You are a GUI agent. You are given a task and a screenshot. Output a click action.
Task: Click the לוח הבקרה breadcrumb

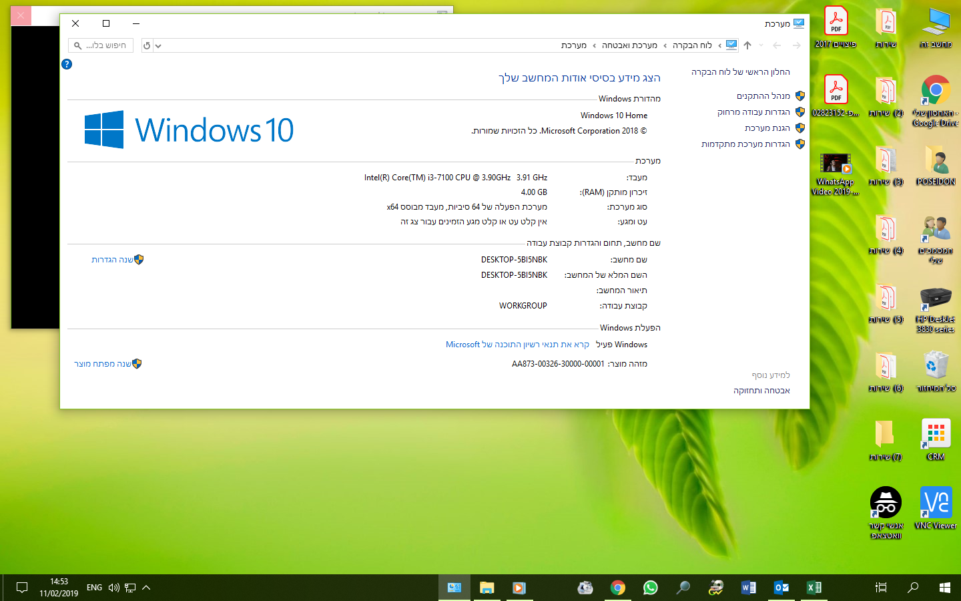coord(692,45)
